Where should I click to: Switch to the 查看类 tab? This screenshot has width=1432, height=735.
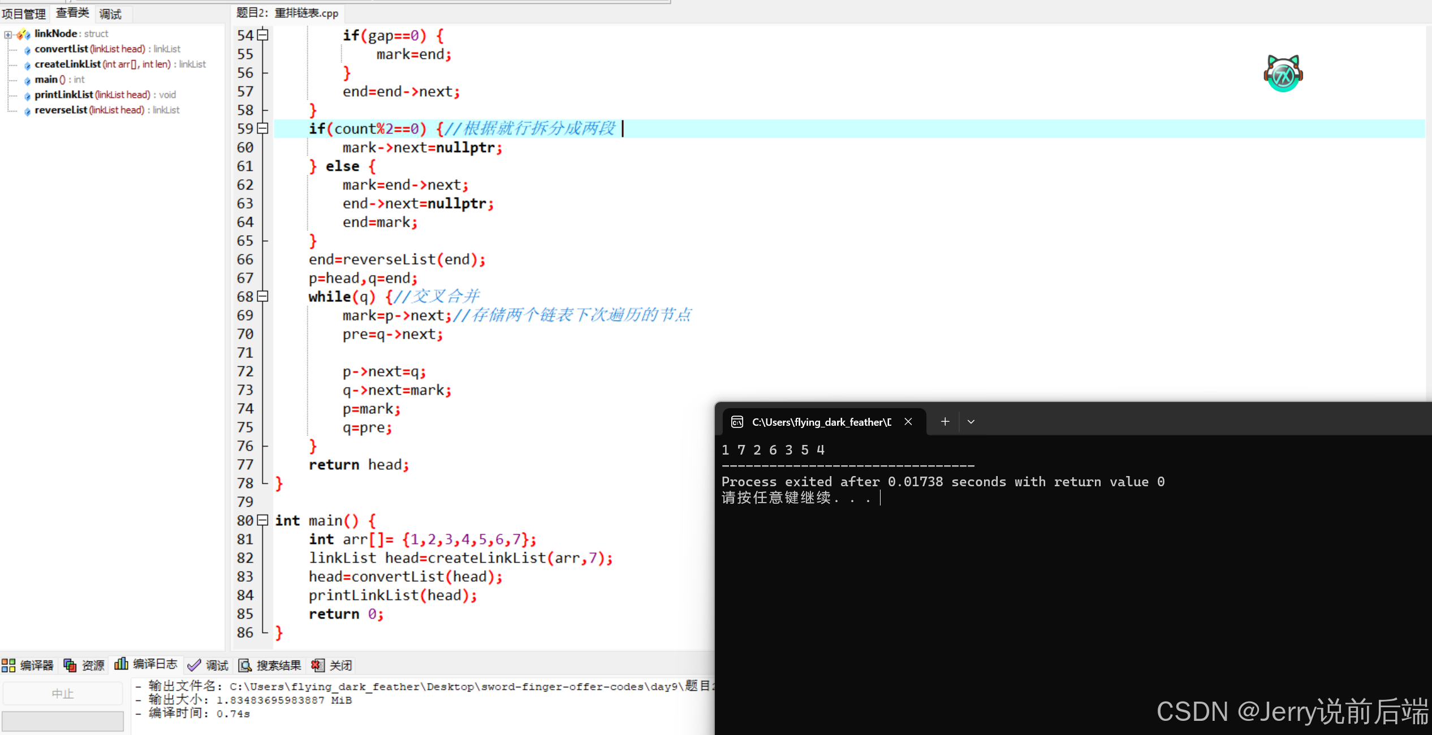(x=72, y=13)
